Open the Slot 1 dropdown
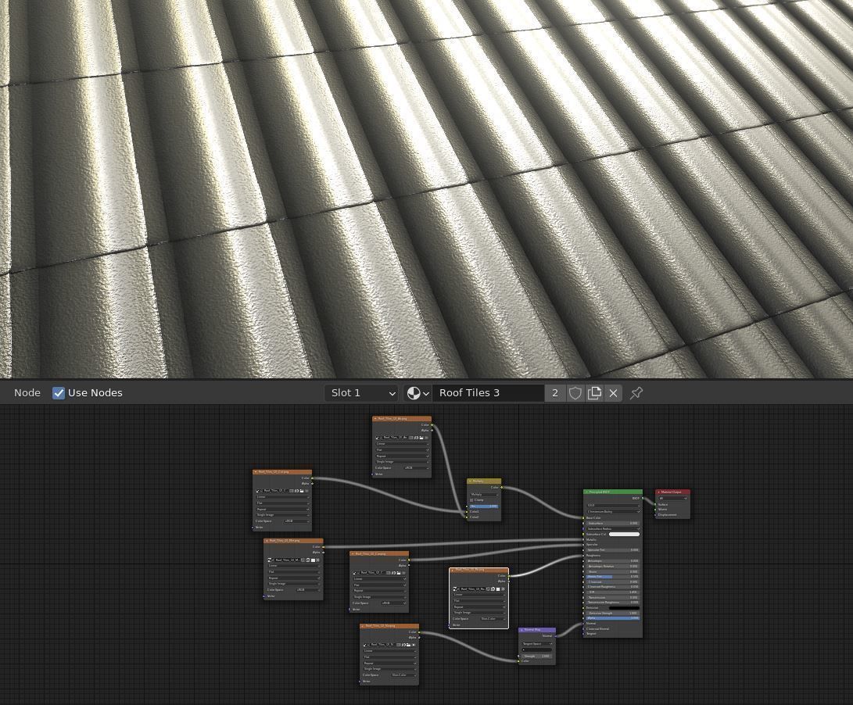The image size is (853, 705). (x=361, y=393)
